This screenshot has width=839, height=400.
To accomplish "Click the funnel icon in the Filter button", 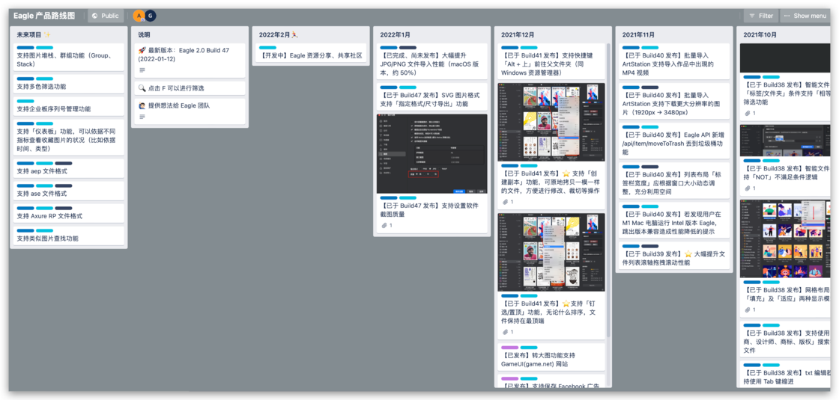I will pyautogui.click(x=752, y=16).
